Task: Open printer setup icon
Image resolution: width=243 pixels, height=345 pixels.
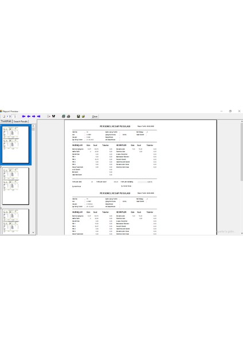Action: coord(64,116)
